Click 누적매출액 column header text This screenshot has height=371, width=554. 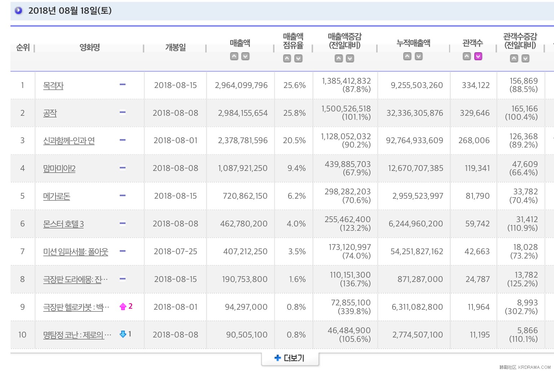(x=413, y=43)
